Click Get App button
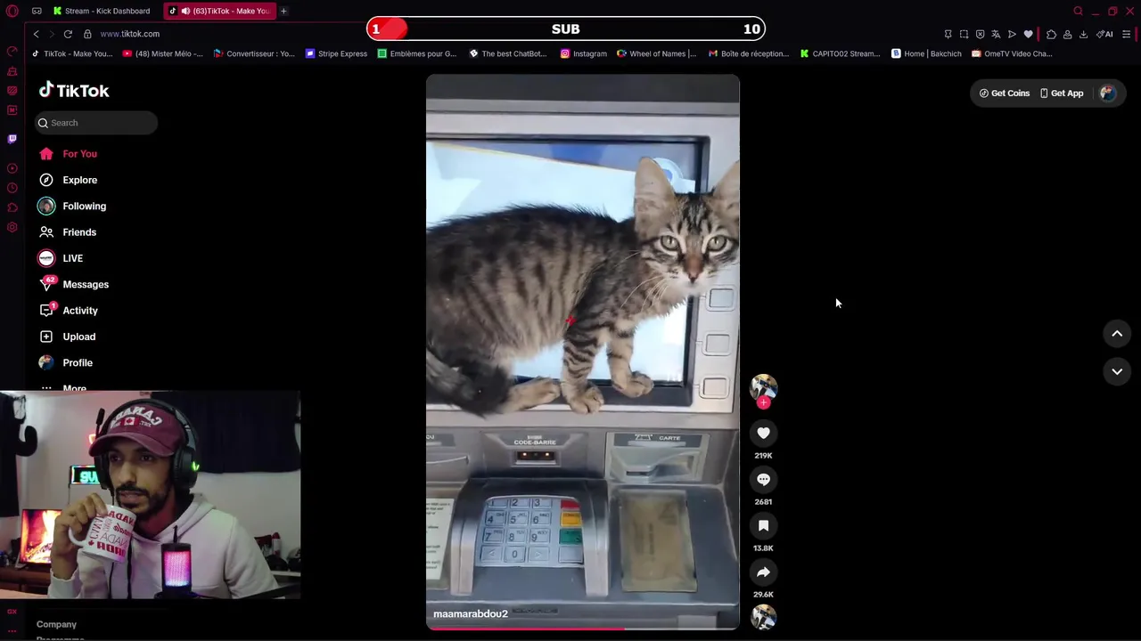This screenshot has height=641, width=1141. [x=1061, y=93]
